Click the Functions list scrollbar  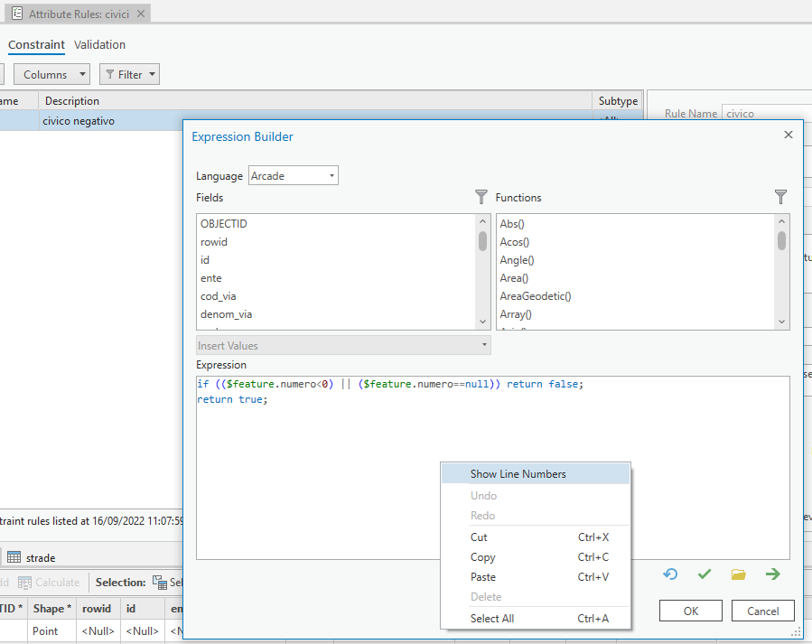pyautogui.click(x=781, y=239)
